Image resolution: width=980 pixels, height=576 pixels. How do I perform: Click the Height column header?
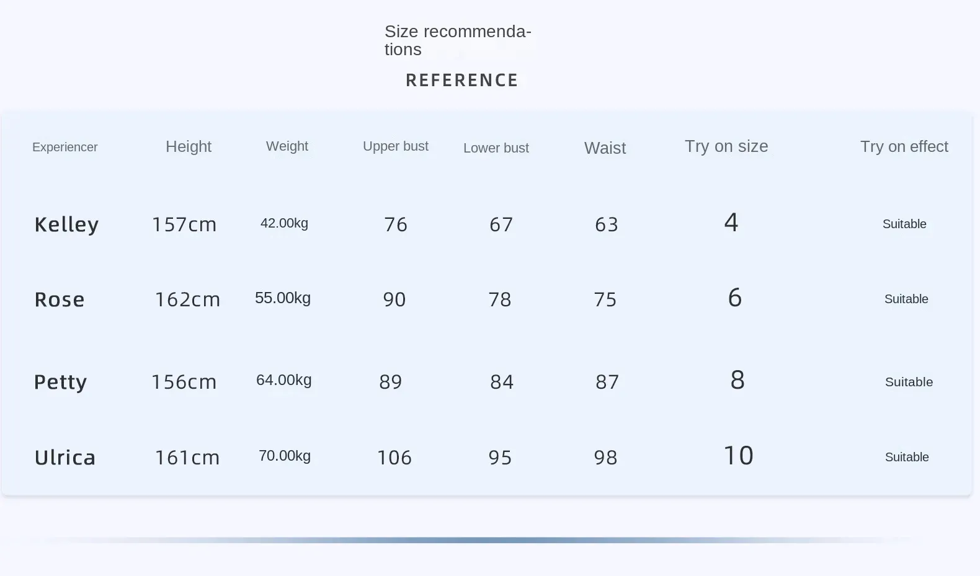point(189,147)
